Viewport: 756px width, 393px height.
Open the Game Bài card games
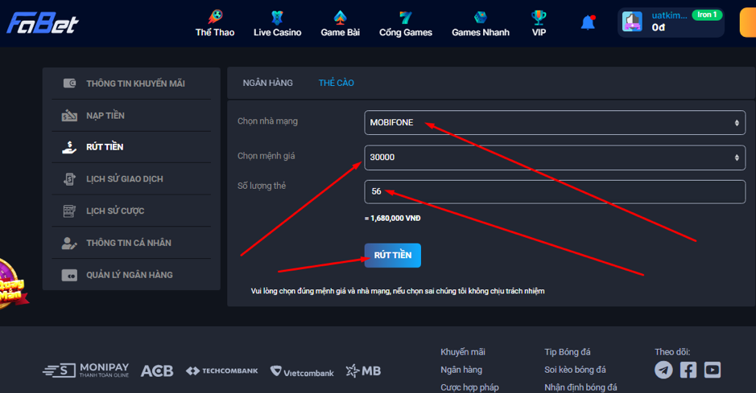coord(339,23)
